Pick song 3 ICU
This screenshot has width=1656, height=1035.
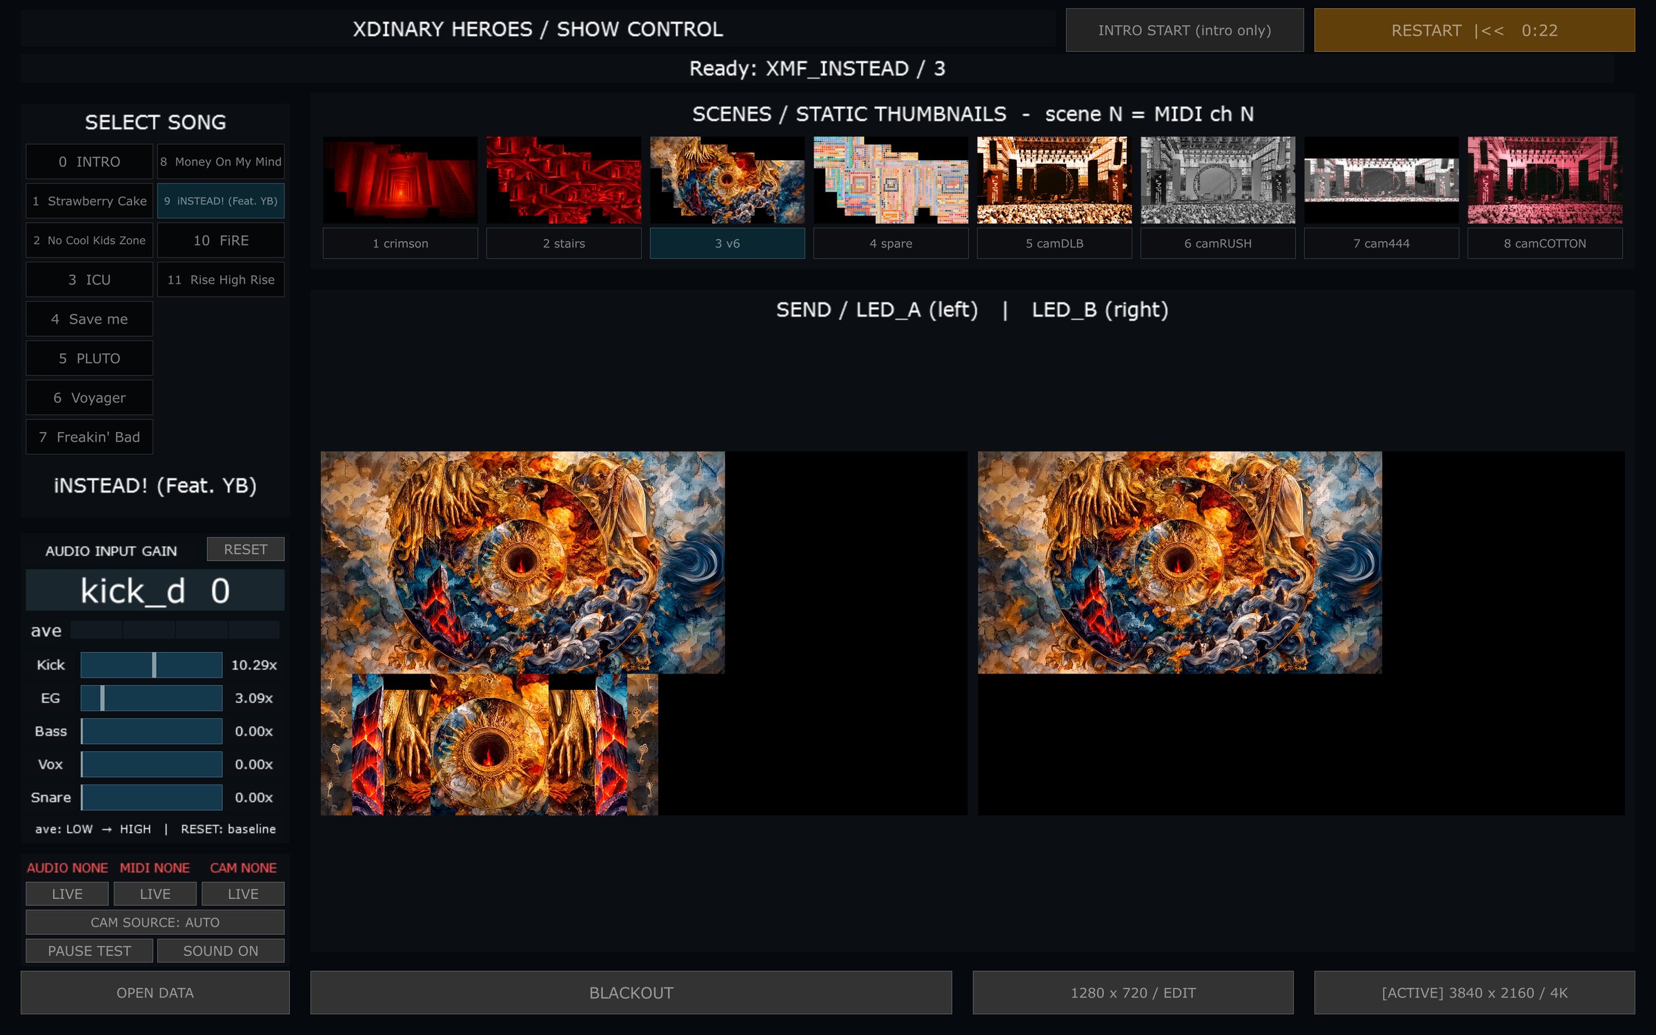click(89, 280)
